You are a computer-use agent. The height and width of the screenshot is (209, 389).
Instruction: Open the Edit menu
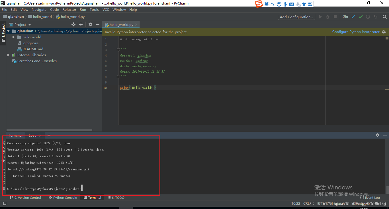point(14,10)
